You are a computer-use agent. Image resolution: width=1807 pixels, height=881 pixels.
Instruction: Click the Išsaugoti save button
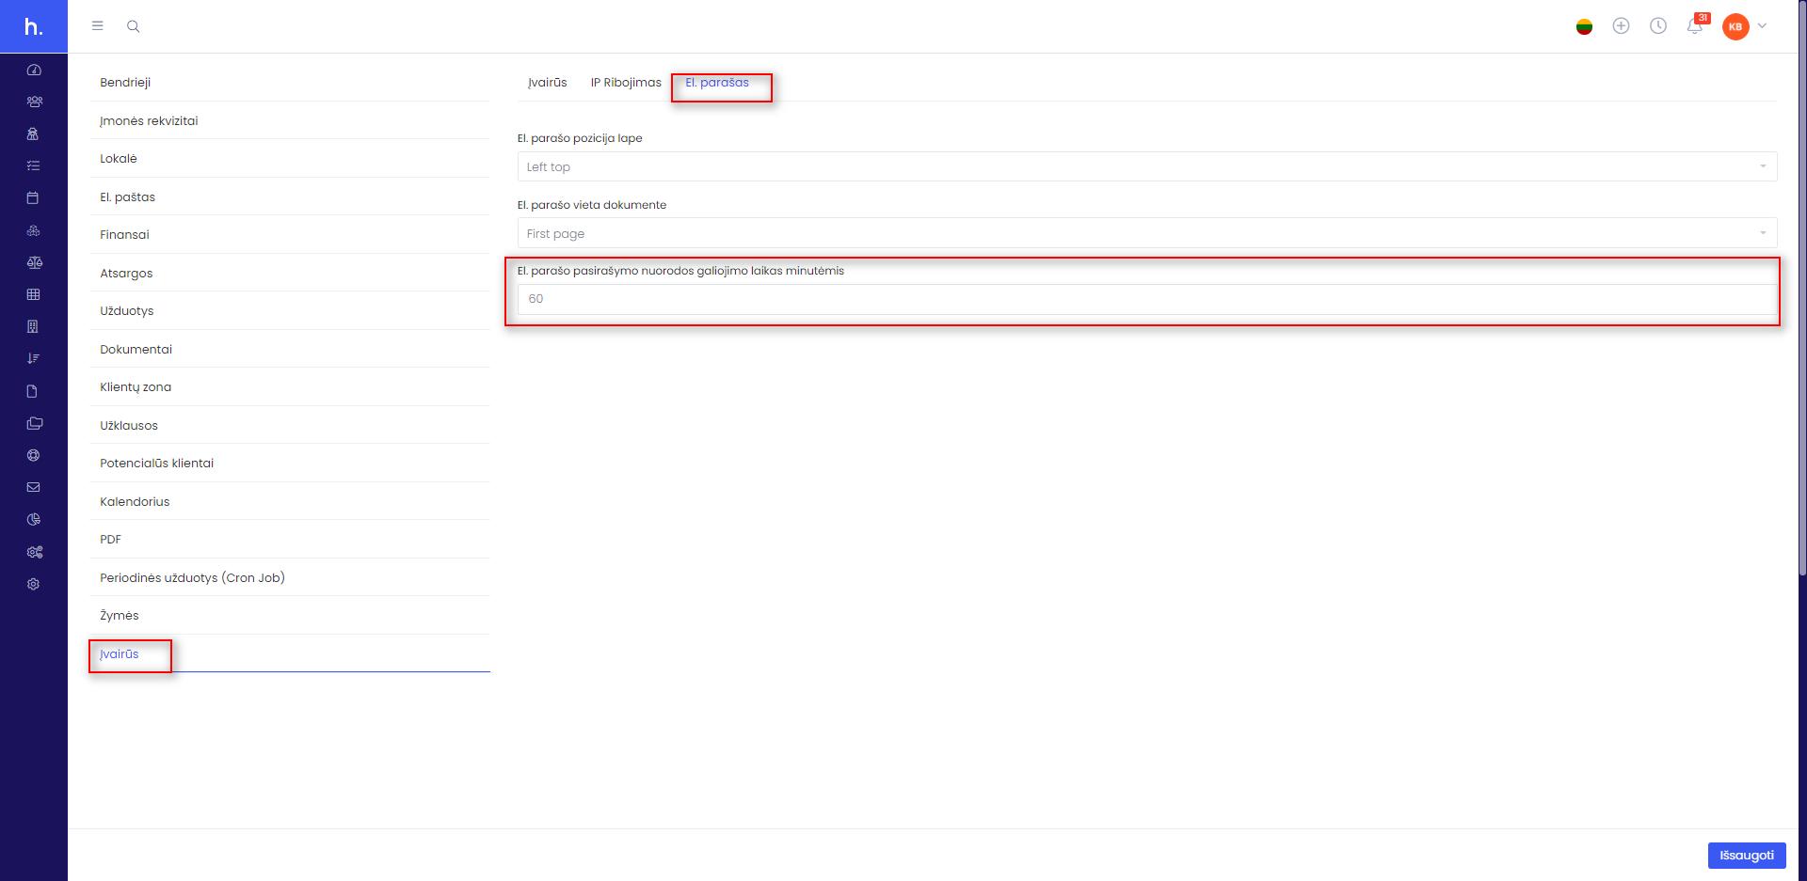coord(1747,855)
